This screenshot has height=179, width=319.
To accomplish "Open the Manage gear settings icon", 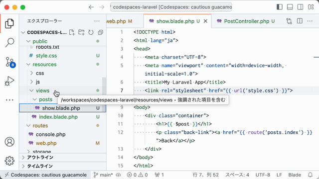I will [9, 161].
